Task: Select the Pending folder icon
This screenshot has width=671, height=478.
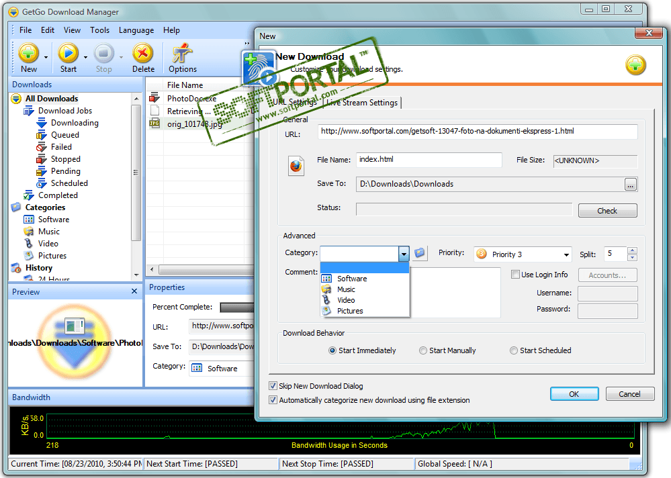Action: pos(42,171)
